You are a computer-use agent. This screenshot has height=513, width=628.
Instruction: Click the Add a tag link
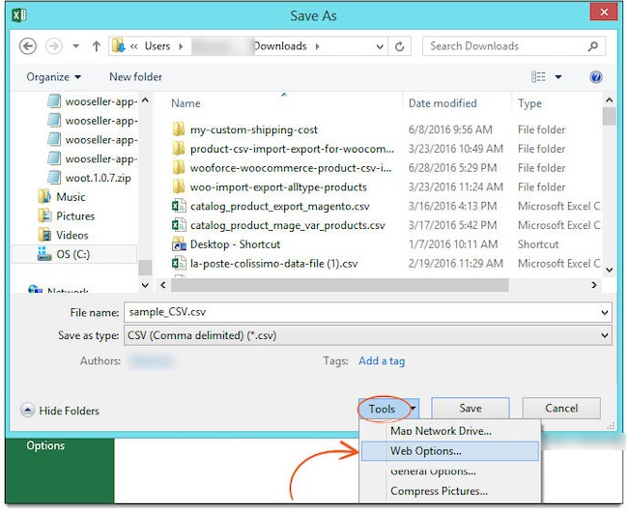[382, 361]
